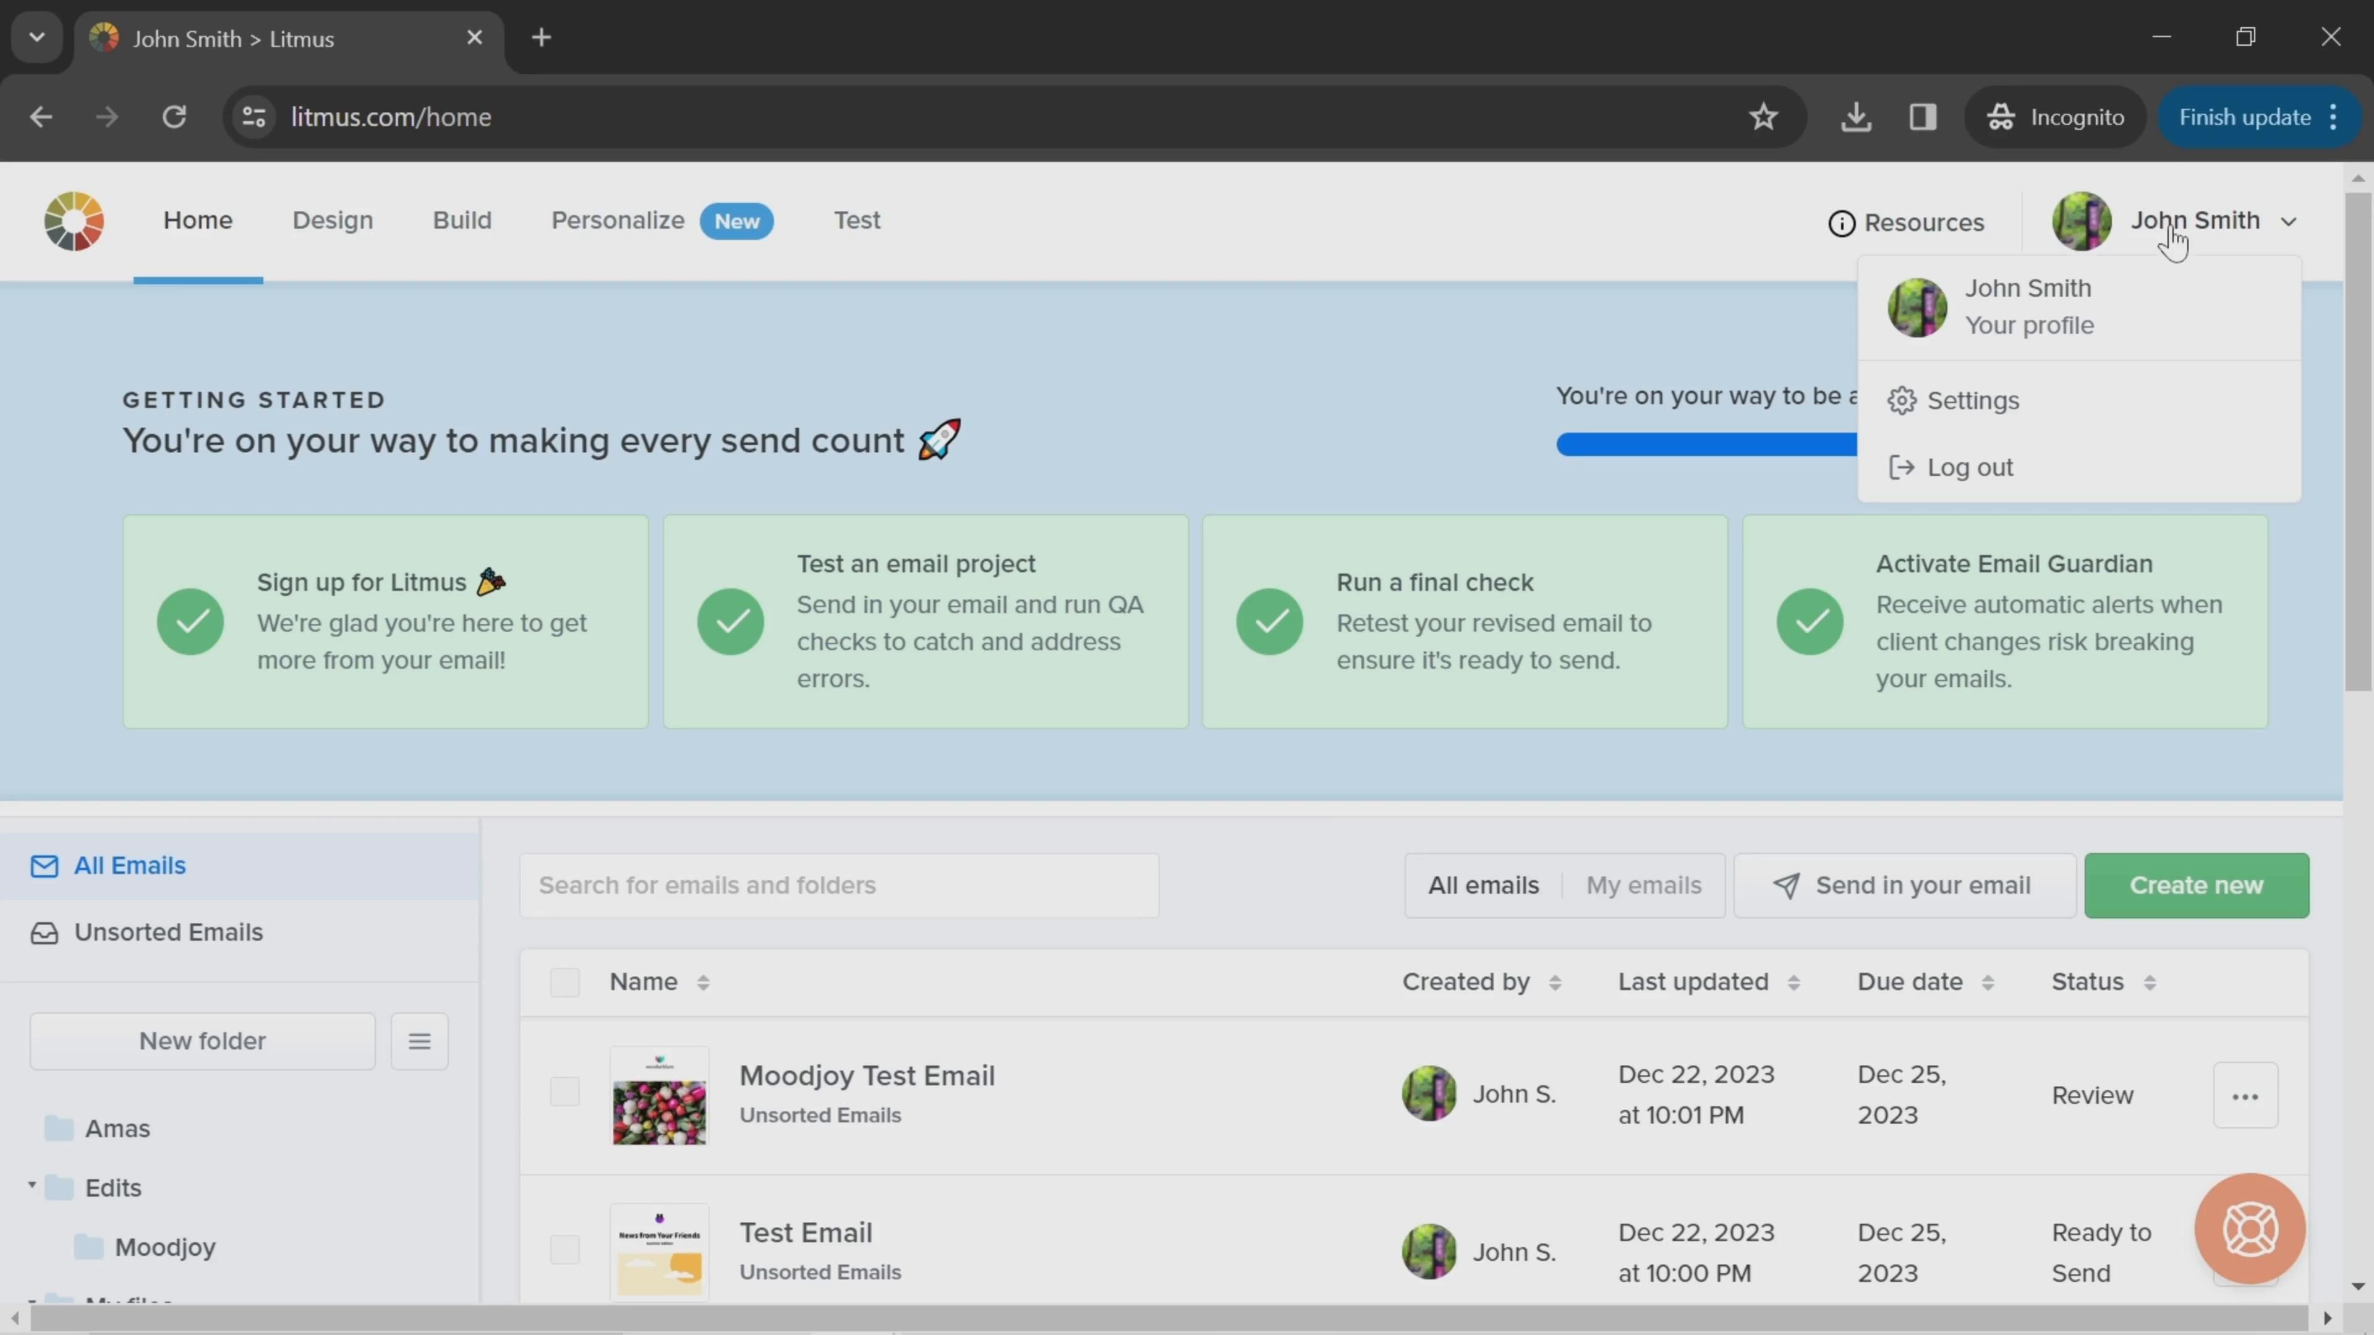Focus the email search field
Viewport: 2374px width, 1335px height.
point(839,886)
